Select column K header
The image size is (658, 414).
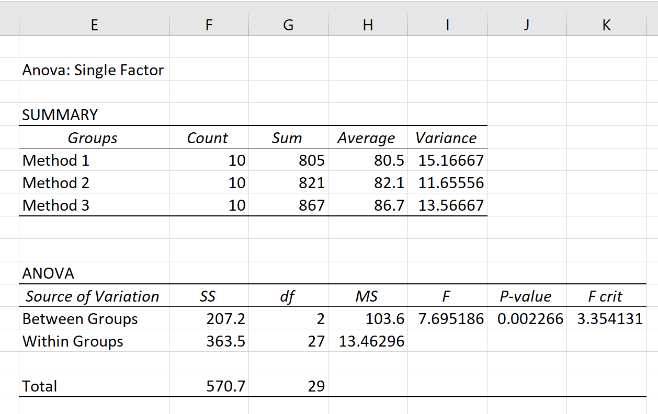click(x=606, y=25)
